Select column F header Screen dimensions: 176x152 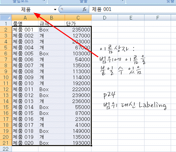pos(157,18)
